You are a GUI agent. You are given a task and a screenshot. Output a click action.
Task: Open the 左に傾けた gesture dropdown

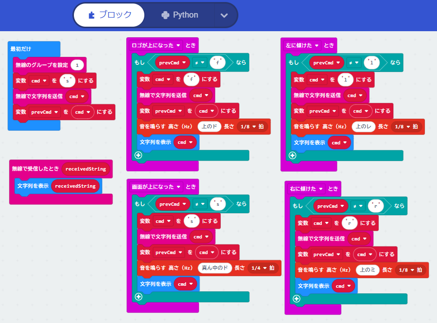coord(317,45)
